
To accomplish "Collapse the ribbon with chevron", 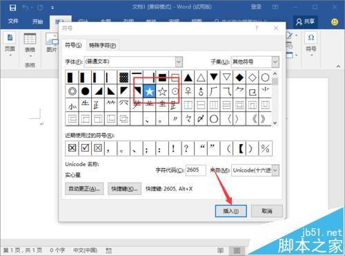I will pos(338,66).
